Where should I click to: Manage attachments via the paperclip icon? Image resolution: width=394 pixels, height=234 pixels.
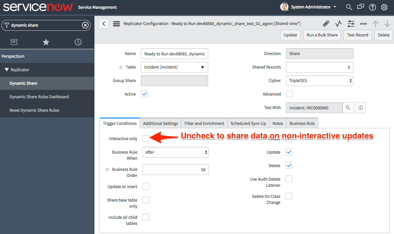click(x=326, y=24)
